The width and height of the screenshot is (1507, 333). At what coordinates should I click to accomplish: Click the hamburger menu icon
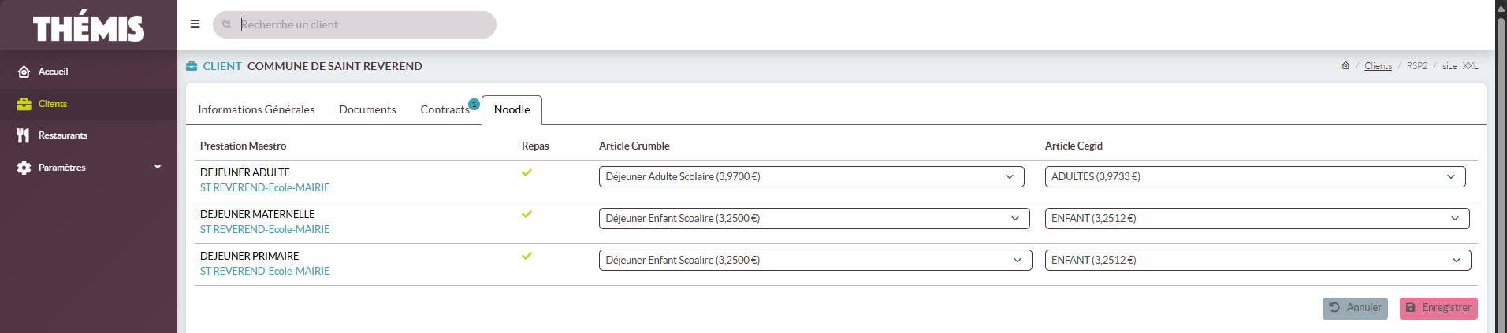pos(195,24)
